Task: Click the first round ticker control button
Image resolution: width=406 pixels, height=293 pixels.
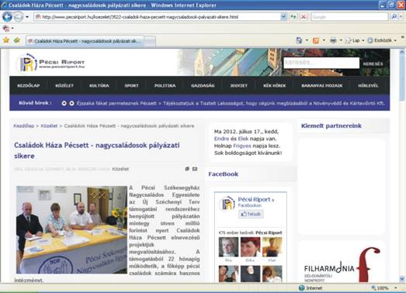Action: 64,103
